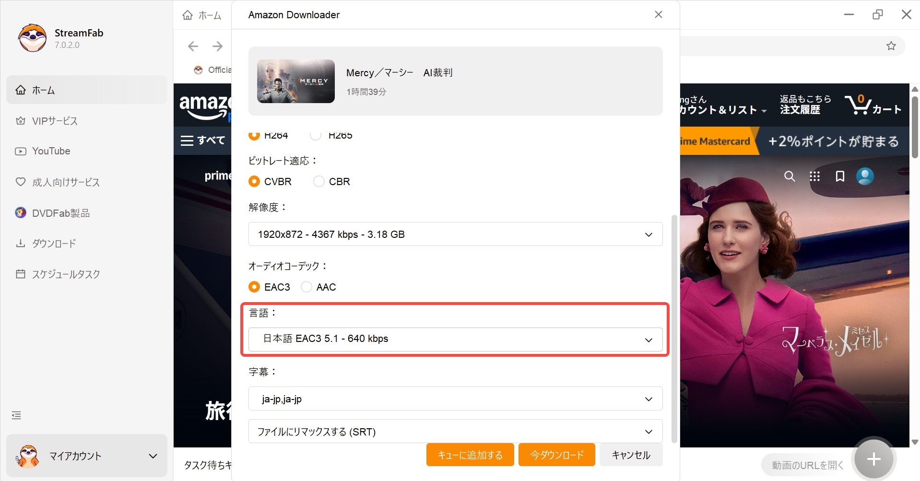
Task: Select the AAC audio codec
Action: pos(306,287)
